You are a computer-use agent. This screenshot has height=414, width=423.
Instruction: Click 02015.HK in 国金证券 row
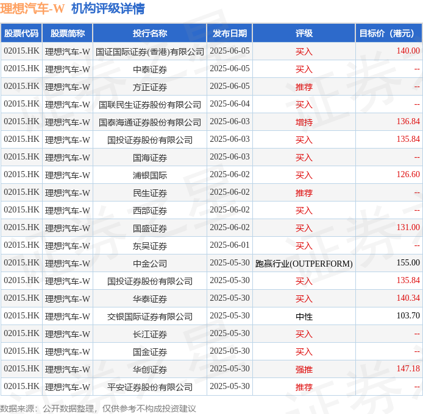tap(21, 351)
